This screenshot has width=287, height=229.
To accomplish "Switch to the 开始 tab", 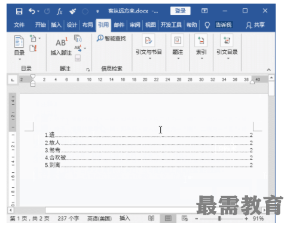I will click(41, 25).
